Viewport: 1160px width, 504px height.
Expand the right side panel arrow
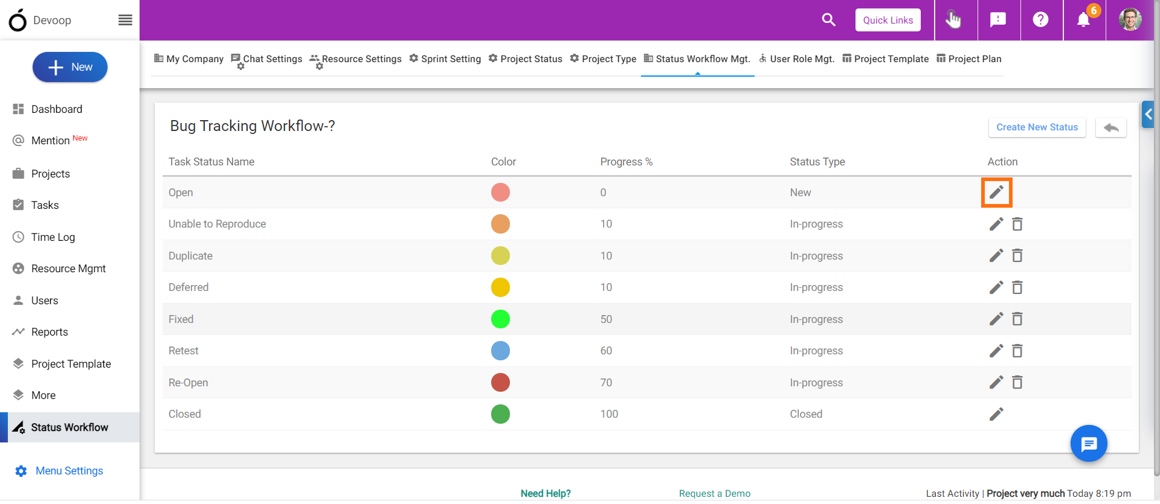pos(1148,114)
